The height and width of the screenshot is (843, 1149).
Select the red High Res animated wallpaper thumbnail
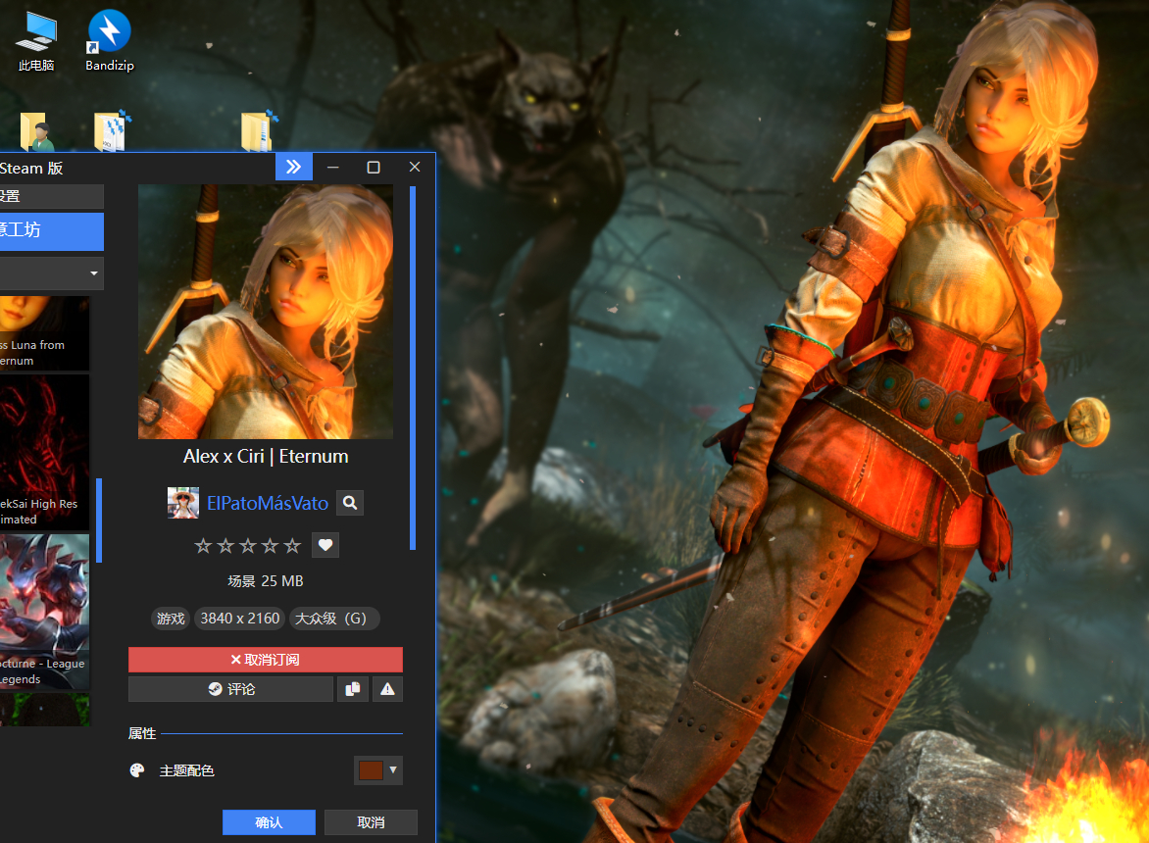pos(45,452)
